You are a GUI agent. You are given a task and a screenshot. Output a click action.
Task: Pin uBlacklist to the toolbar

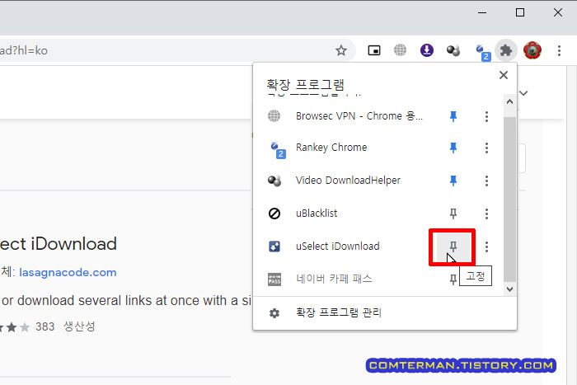click(453, 214)
